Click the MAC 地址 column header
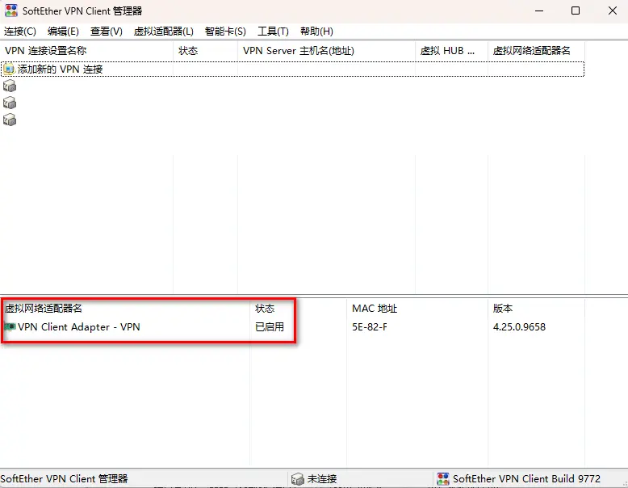628x488 pixels. [417, 309]
